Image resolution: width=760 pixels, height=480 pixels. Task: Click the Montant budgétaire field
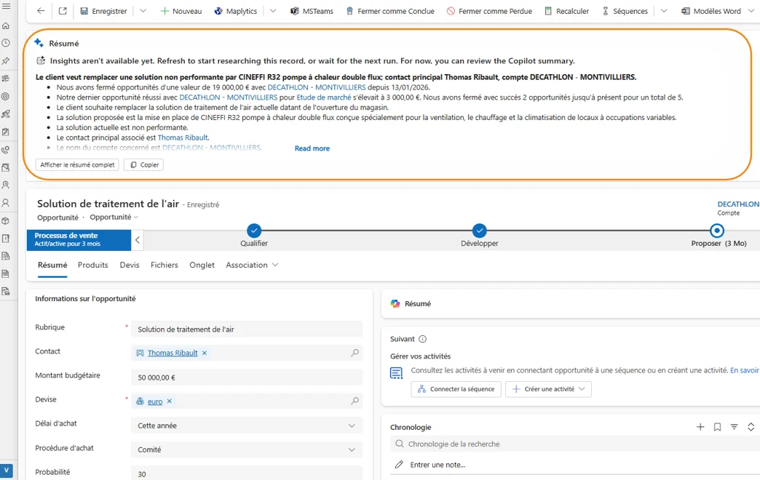(x=247, y=377)
